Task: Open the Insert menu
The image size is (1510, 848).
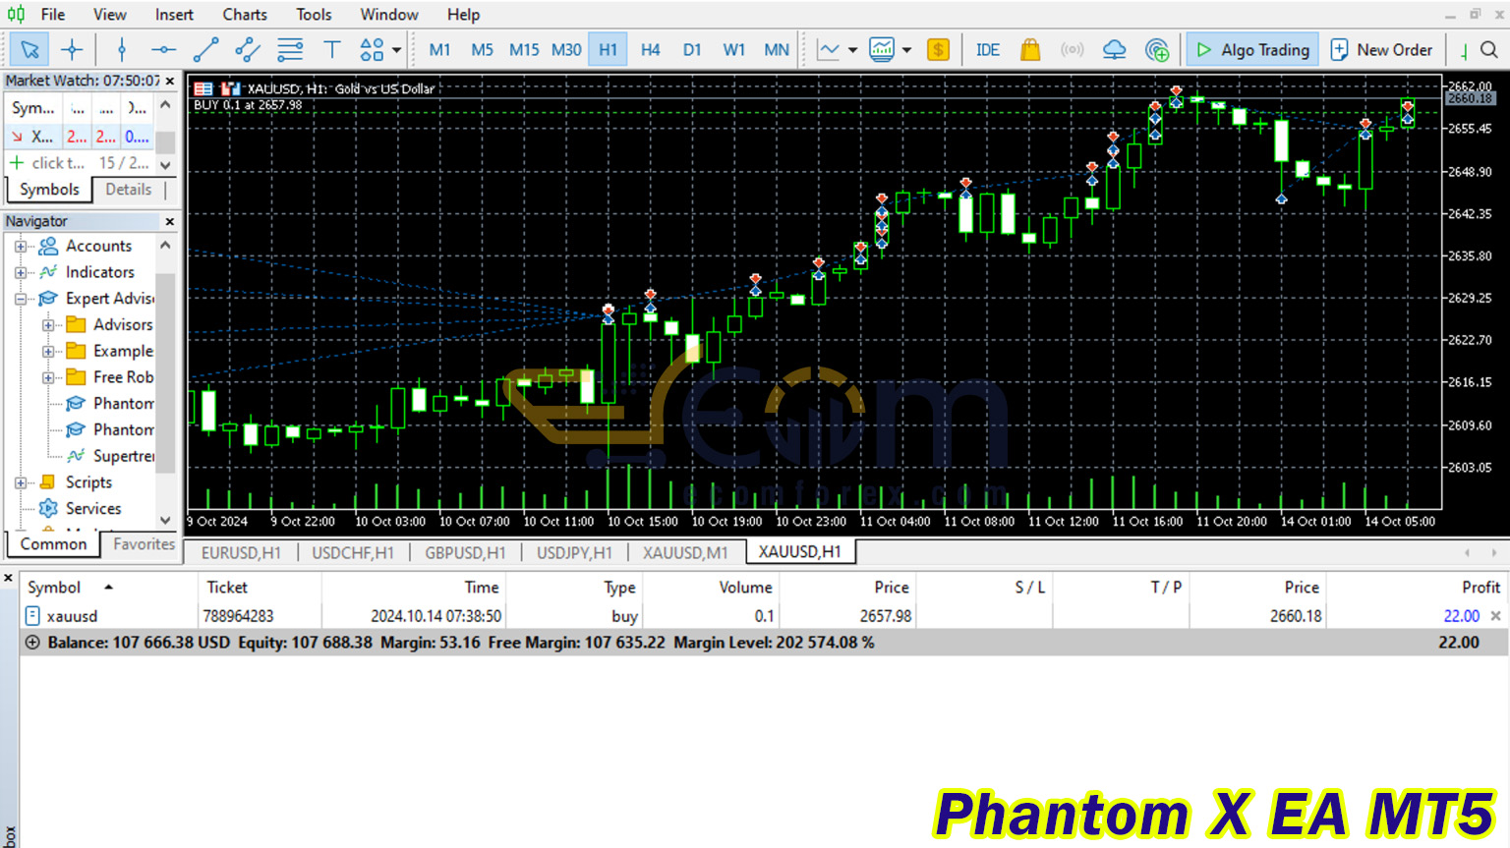Action: 174,14
